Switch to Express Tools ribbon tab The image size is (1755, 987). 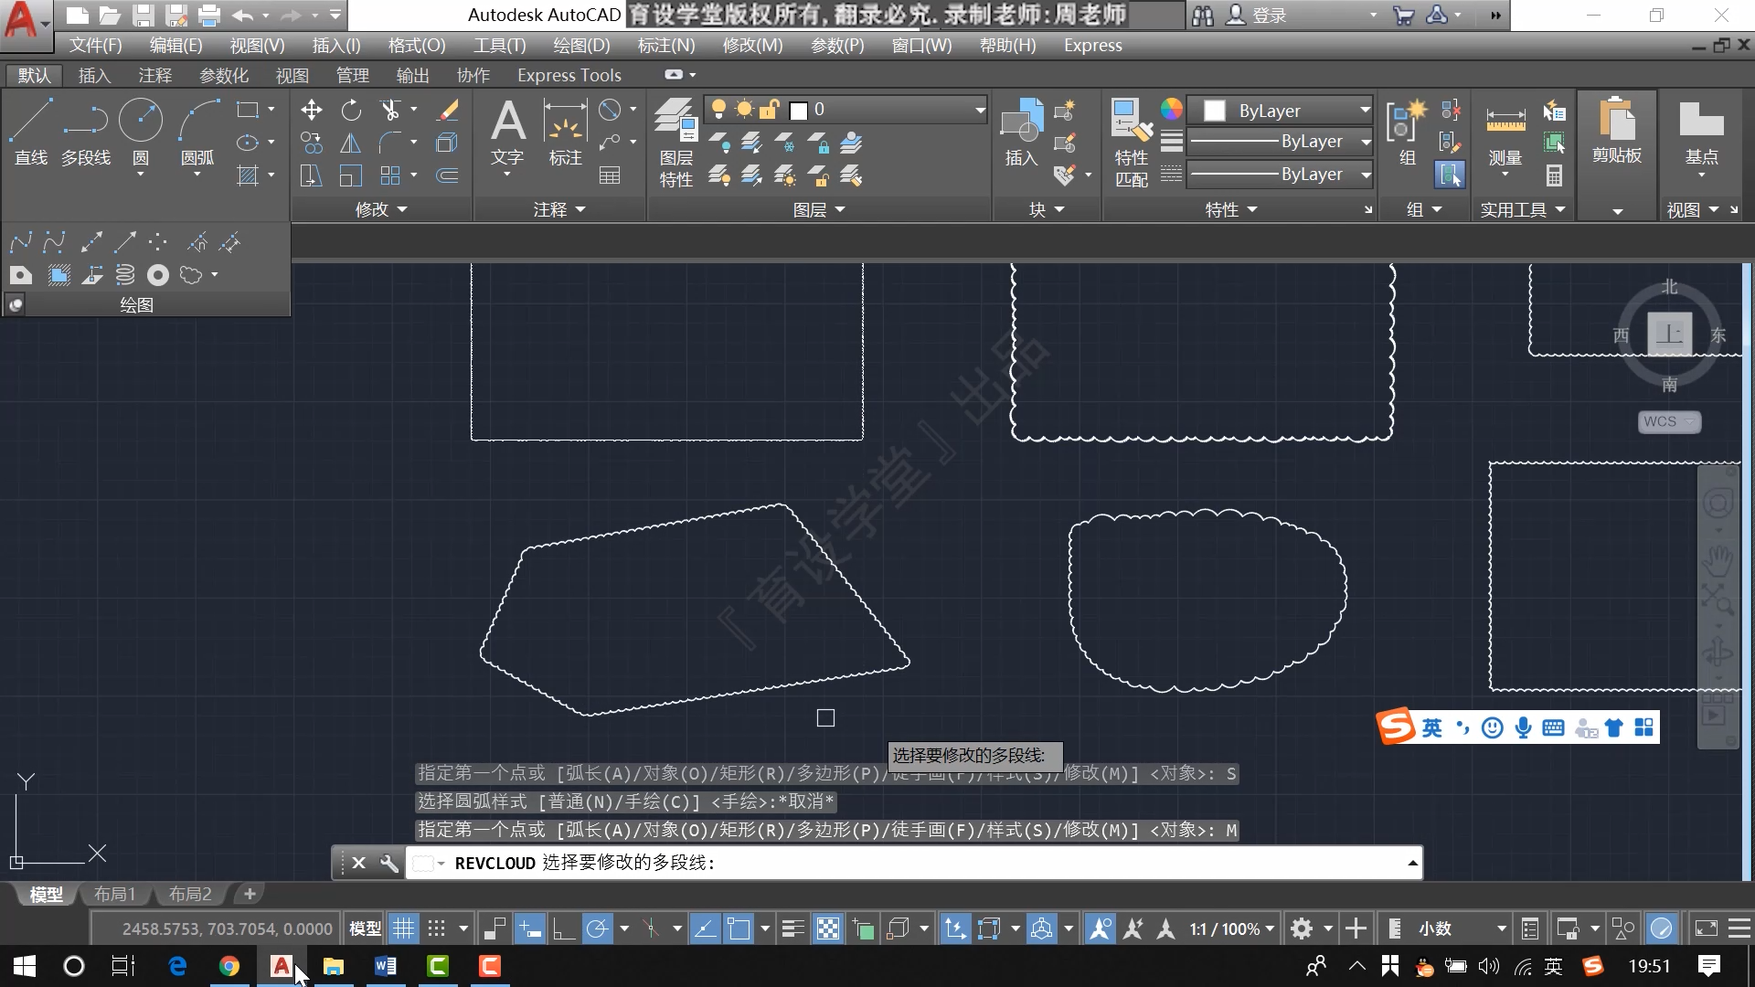coord(569,76)
